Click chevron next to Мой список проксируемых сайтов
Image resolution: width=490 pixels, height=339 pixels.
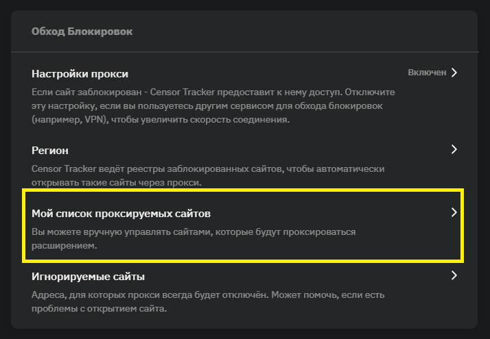coord(454,212)
